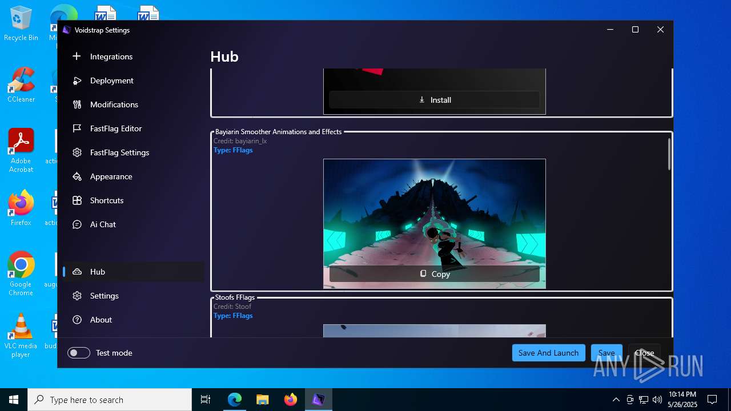
Task: Open CCleaner desktop shortcut
Action: pyautogui.click(x=21, y=85)
